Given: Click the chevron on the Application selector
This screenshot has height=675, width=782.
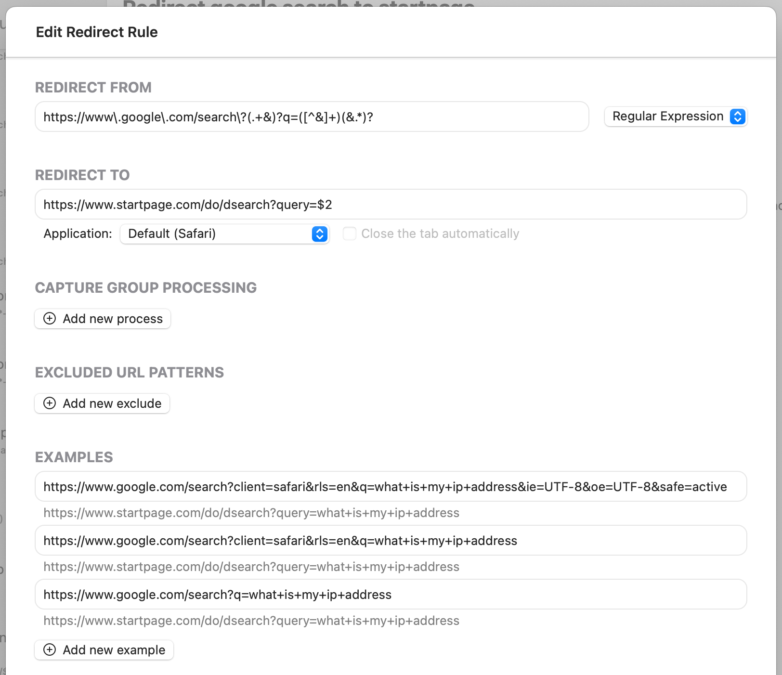Looking at the screenshot, I should [x=319, y=234].
